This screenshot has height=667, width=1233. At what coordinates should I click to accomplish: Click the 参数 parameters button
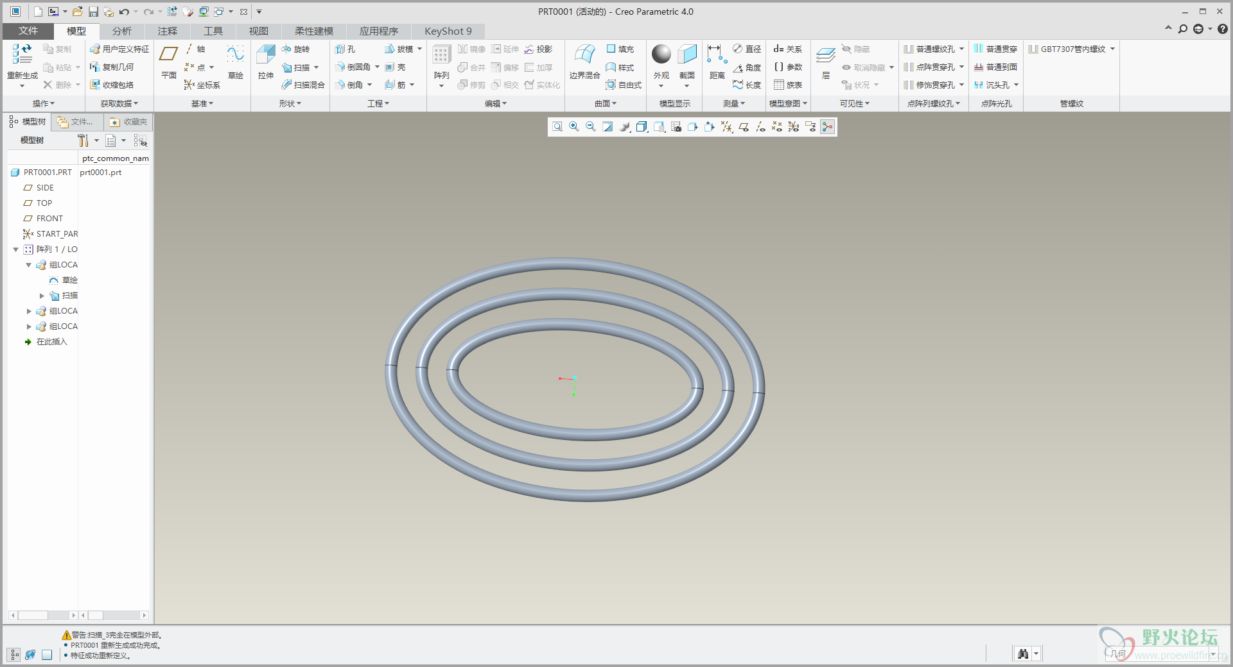pyautogui.click(x=788, y=67)
